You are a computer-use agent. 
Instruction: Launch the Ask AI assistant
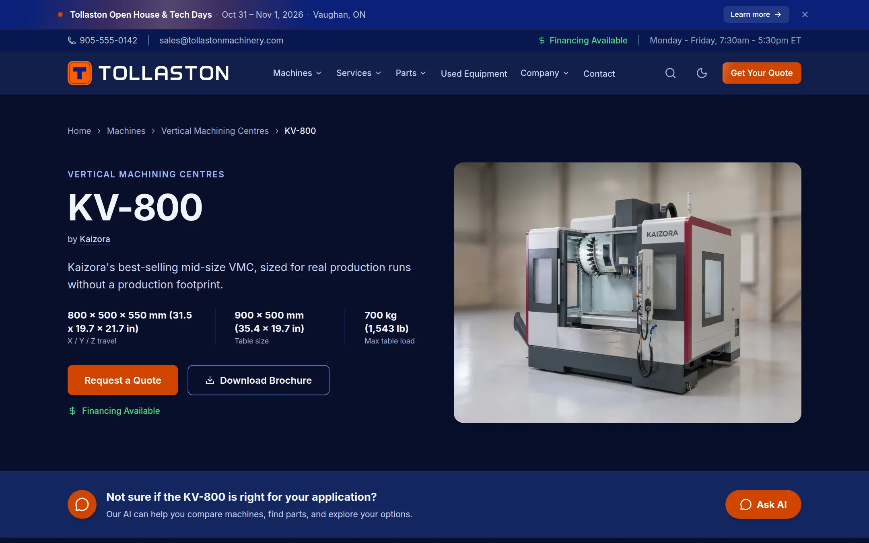click(x=763, y=504)
